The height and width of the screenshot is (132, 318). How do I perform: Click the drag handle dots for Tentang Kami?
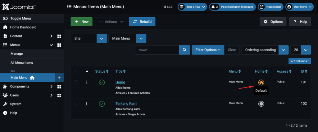pyautogui.click(x=87, y=104)
